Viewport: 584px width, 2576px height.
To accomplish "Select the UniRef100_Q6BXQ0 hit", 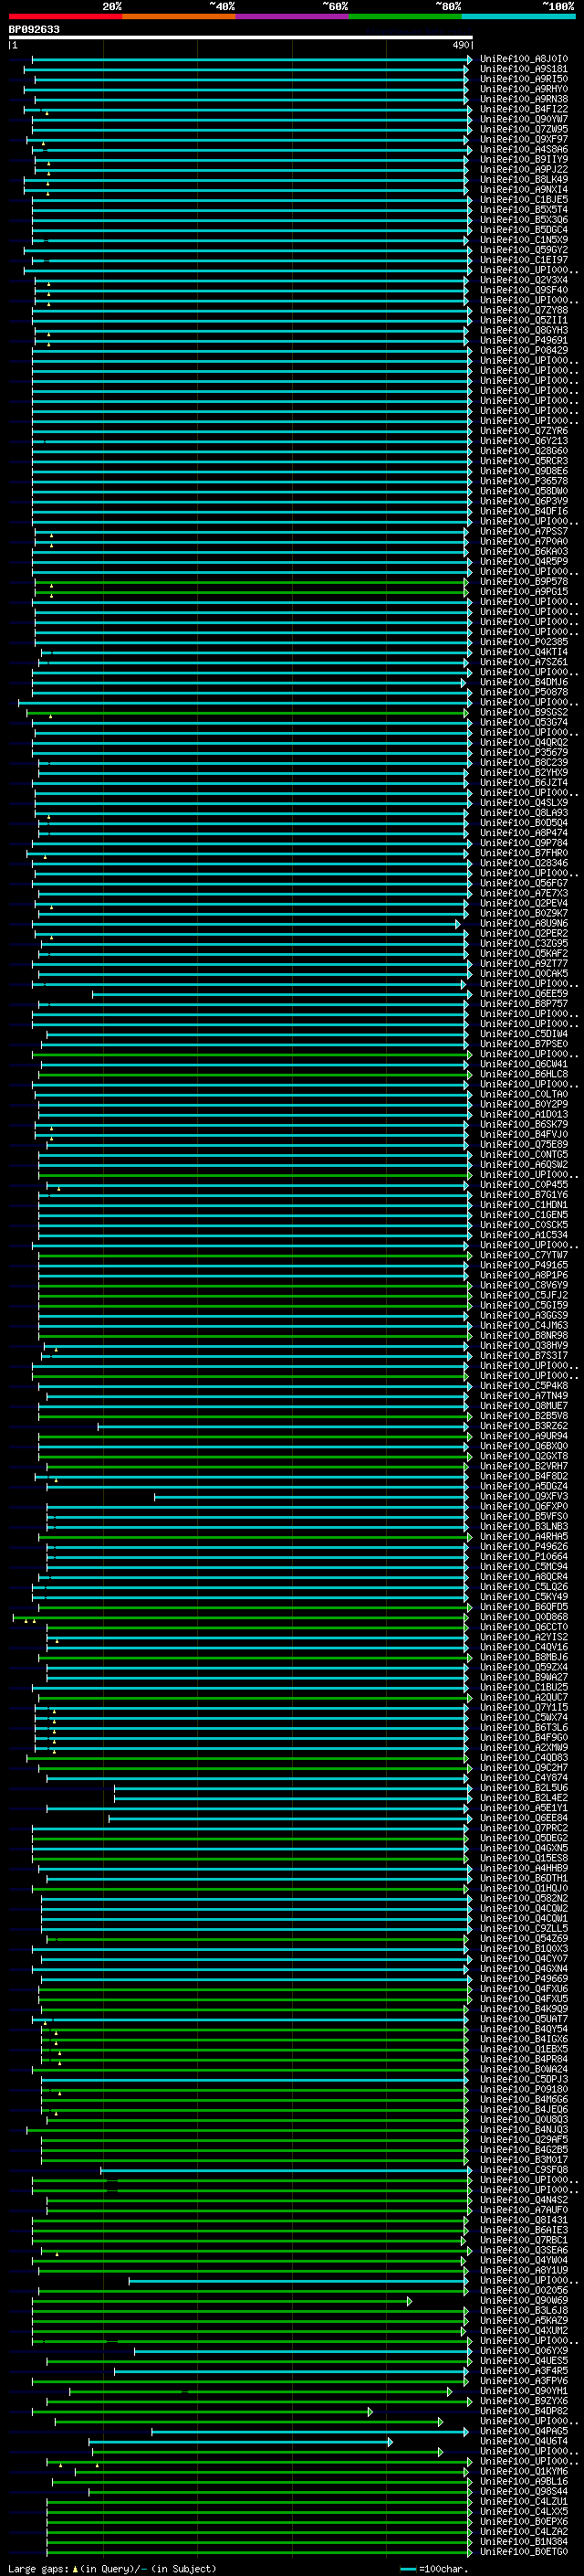I will [524, 1446].
